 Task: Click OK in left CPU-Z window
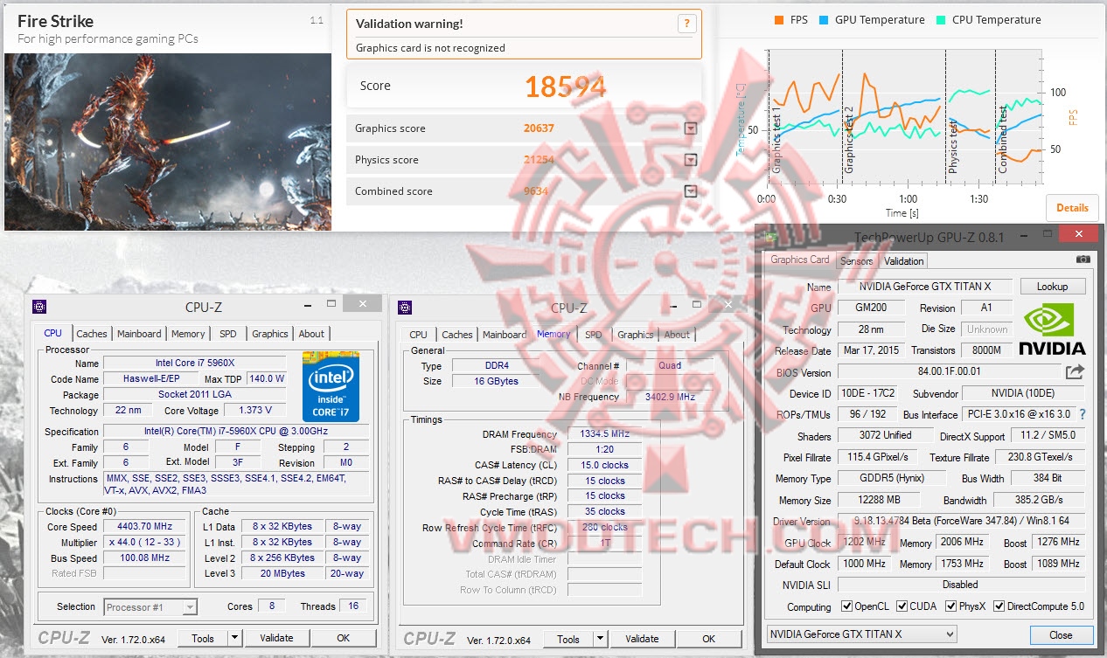click(x=344, y=638)
